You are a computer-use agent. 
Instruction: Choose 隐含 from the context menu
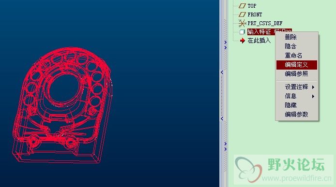coord(290,46)
